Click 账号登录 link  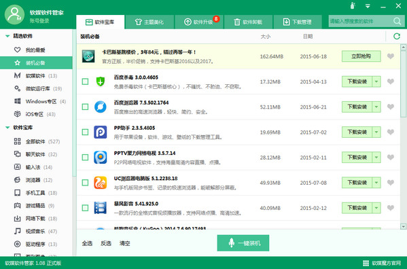click(39, 21)
